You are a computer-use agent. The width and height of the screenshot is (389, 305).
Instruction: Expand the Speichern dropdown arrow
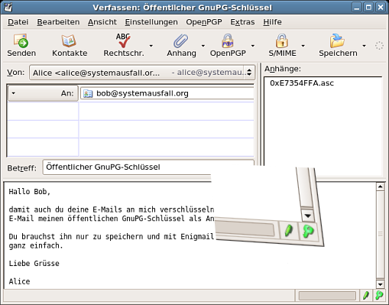364,46
